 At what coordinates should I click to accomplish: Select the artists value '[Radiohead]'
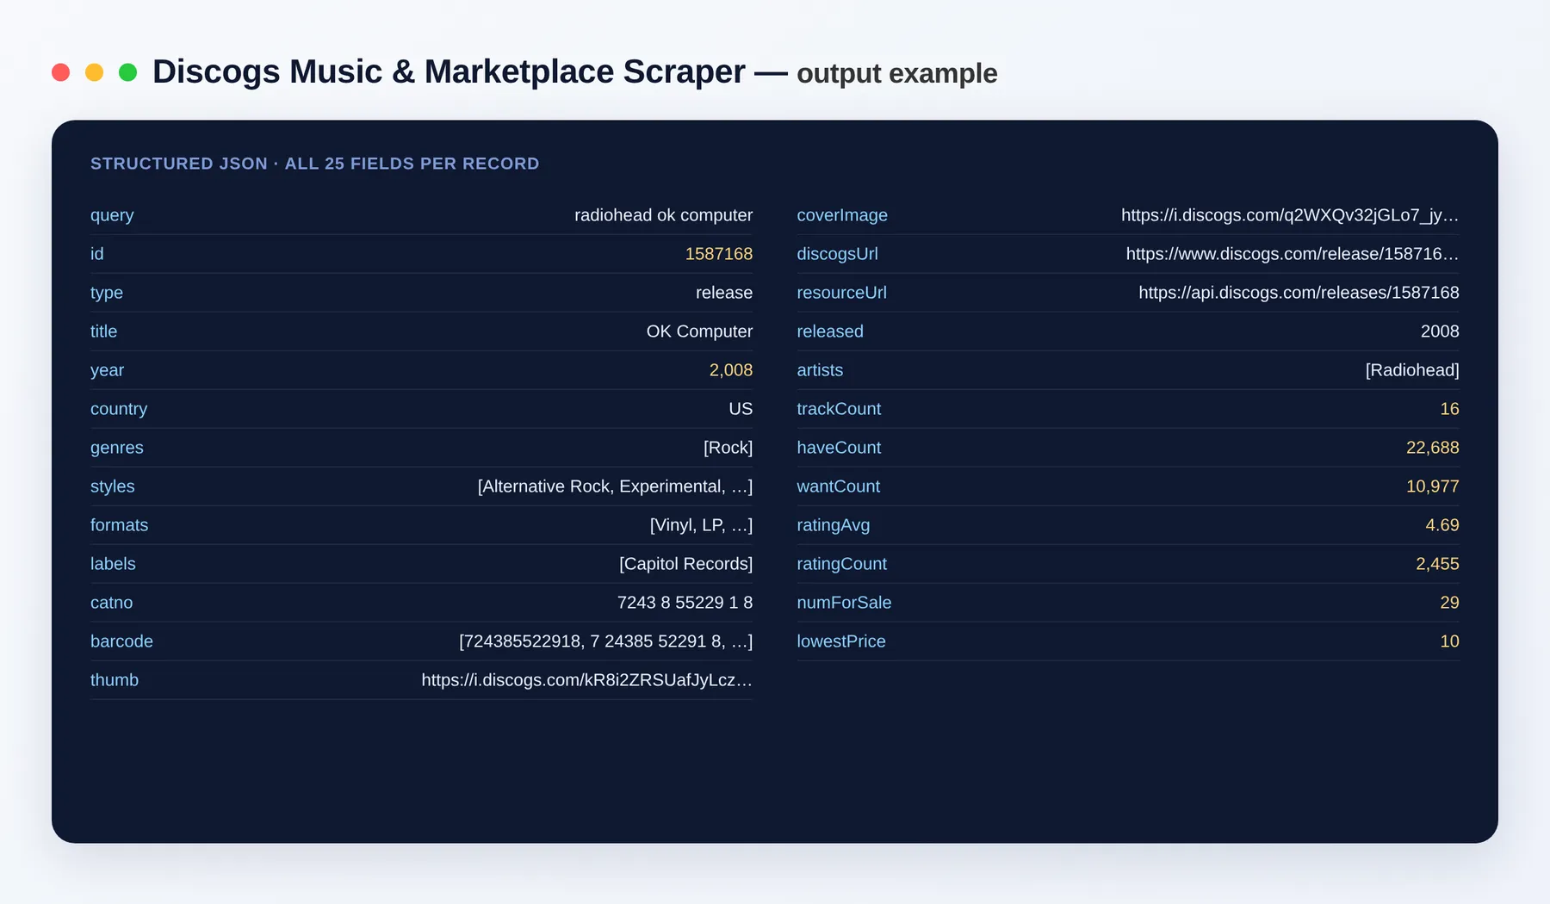tap(1412, 370)
